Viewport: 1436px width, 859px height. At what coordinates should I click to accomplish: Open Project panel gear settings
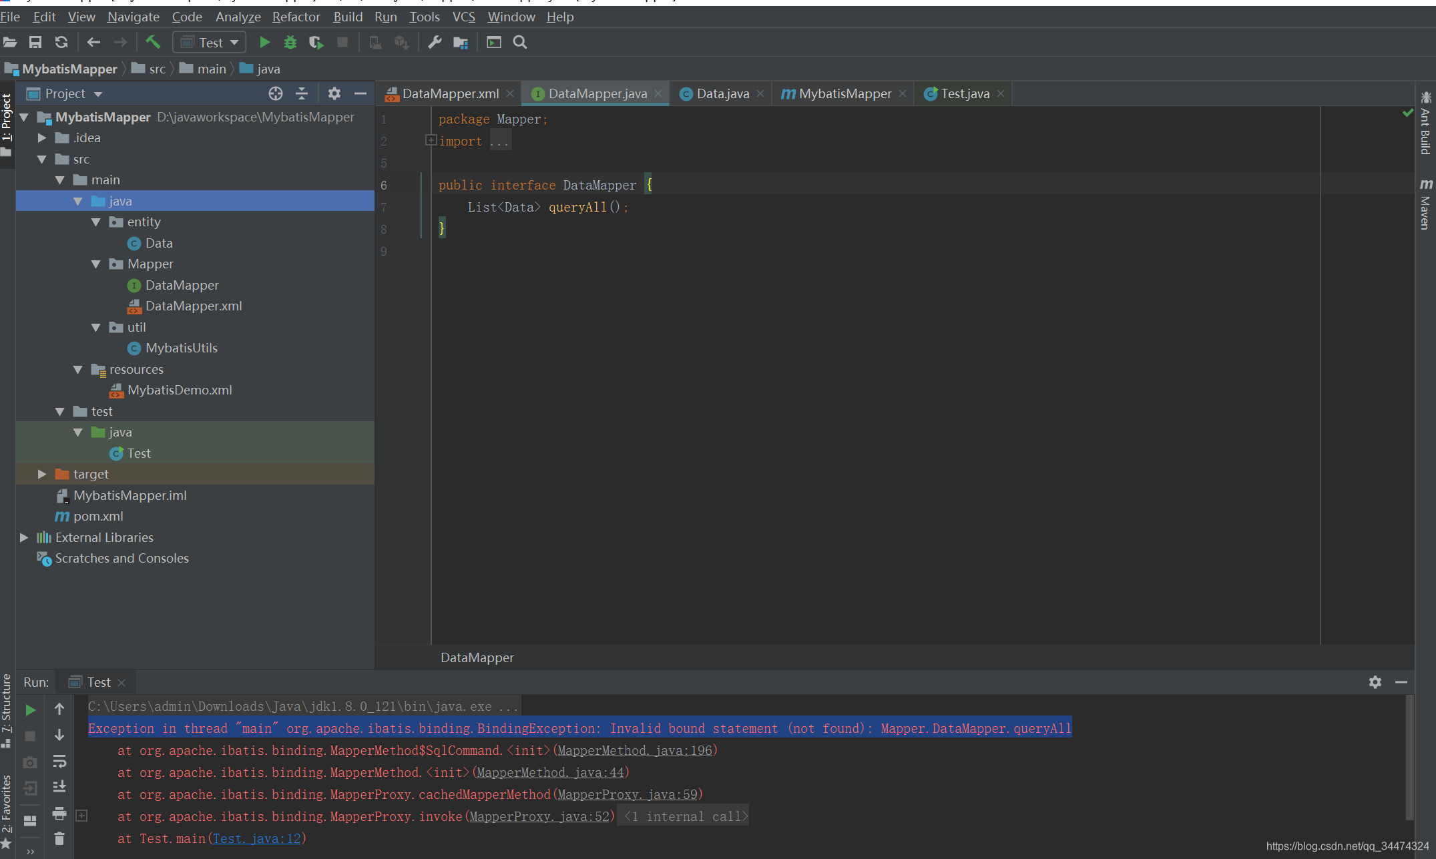(334, 93)
